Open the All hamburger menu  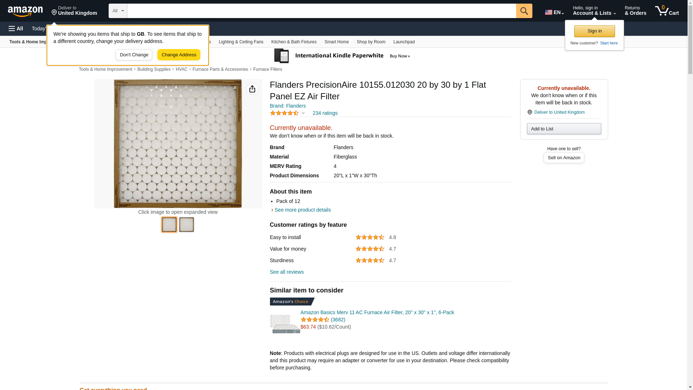(x=16, y=29)
